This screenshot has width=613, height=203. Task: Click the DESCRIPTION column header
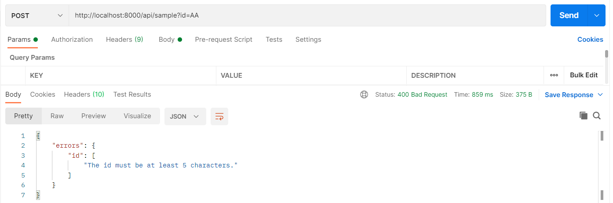click(x=434, y=76)
